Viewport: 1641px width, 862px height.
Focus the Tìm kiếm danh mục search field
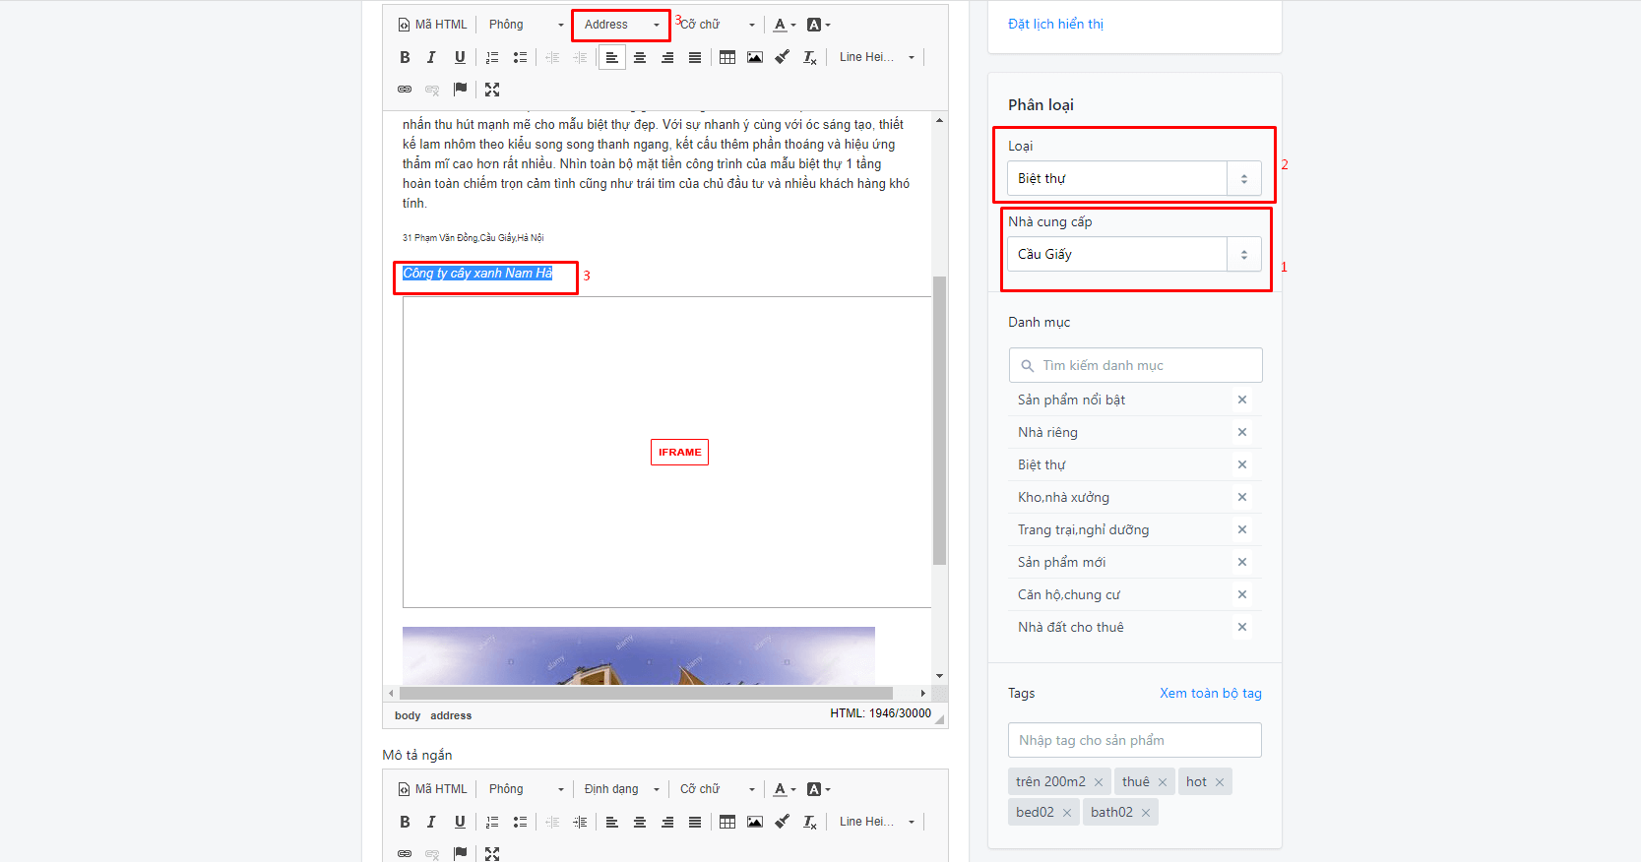pyautogui.click(x=1135, y=365)
